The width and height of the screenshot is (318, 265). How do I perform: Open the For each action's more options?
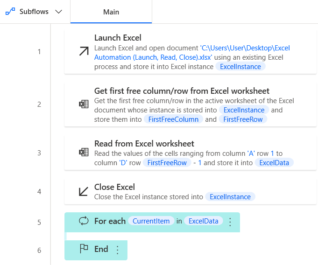pyautogui.click(x=230, y=222)
